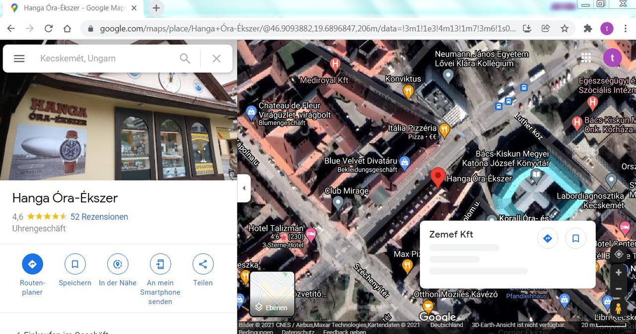The width and height of the screenshot is (636, 334).
Task: Open the Ebenen map layers switcher
Action: click(x=272, y=294)
